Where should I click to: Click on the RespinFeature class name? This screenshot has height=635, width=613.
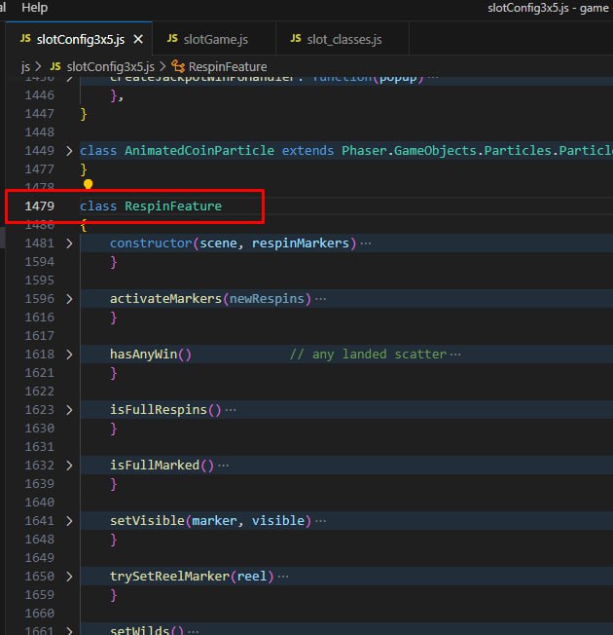(x=173, y=206)
